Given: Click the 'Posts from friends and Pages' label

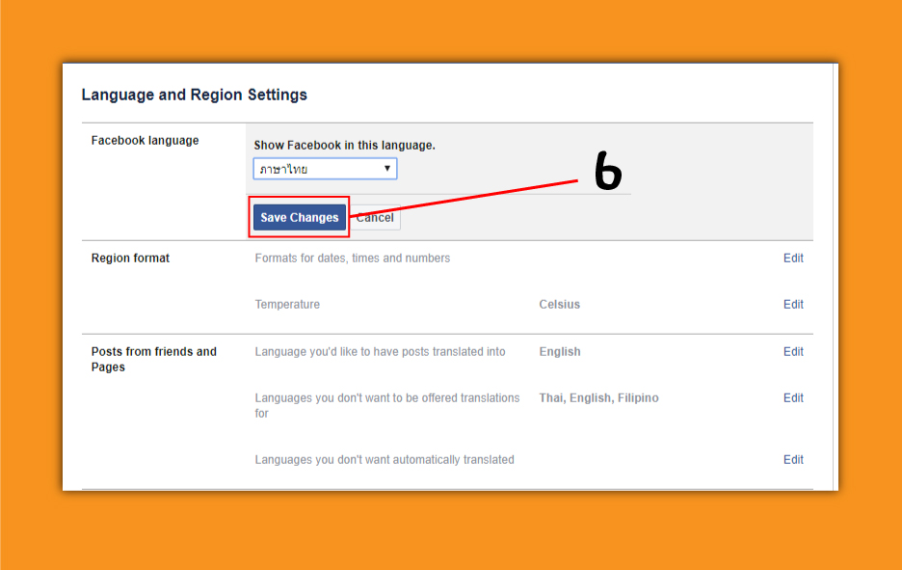Looking at the screenshot, I should pos(154,360).
